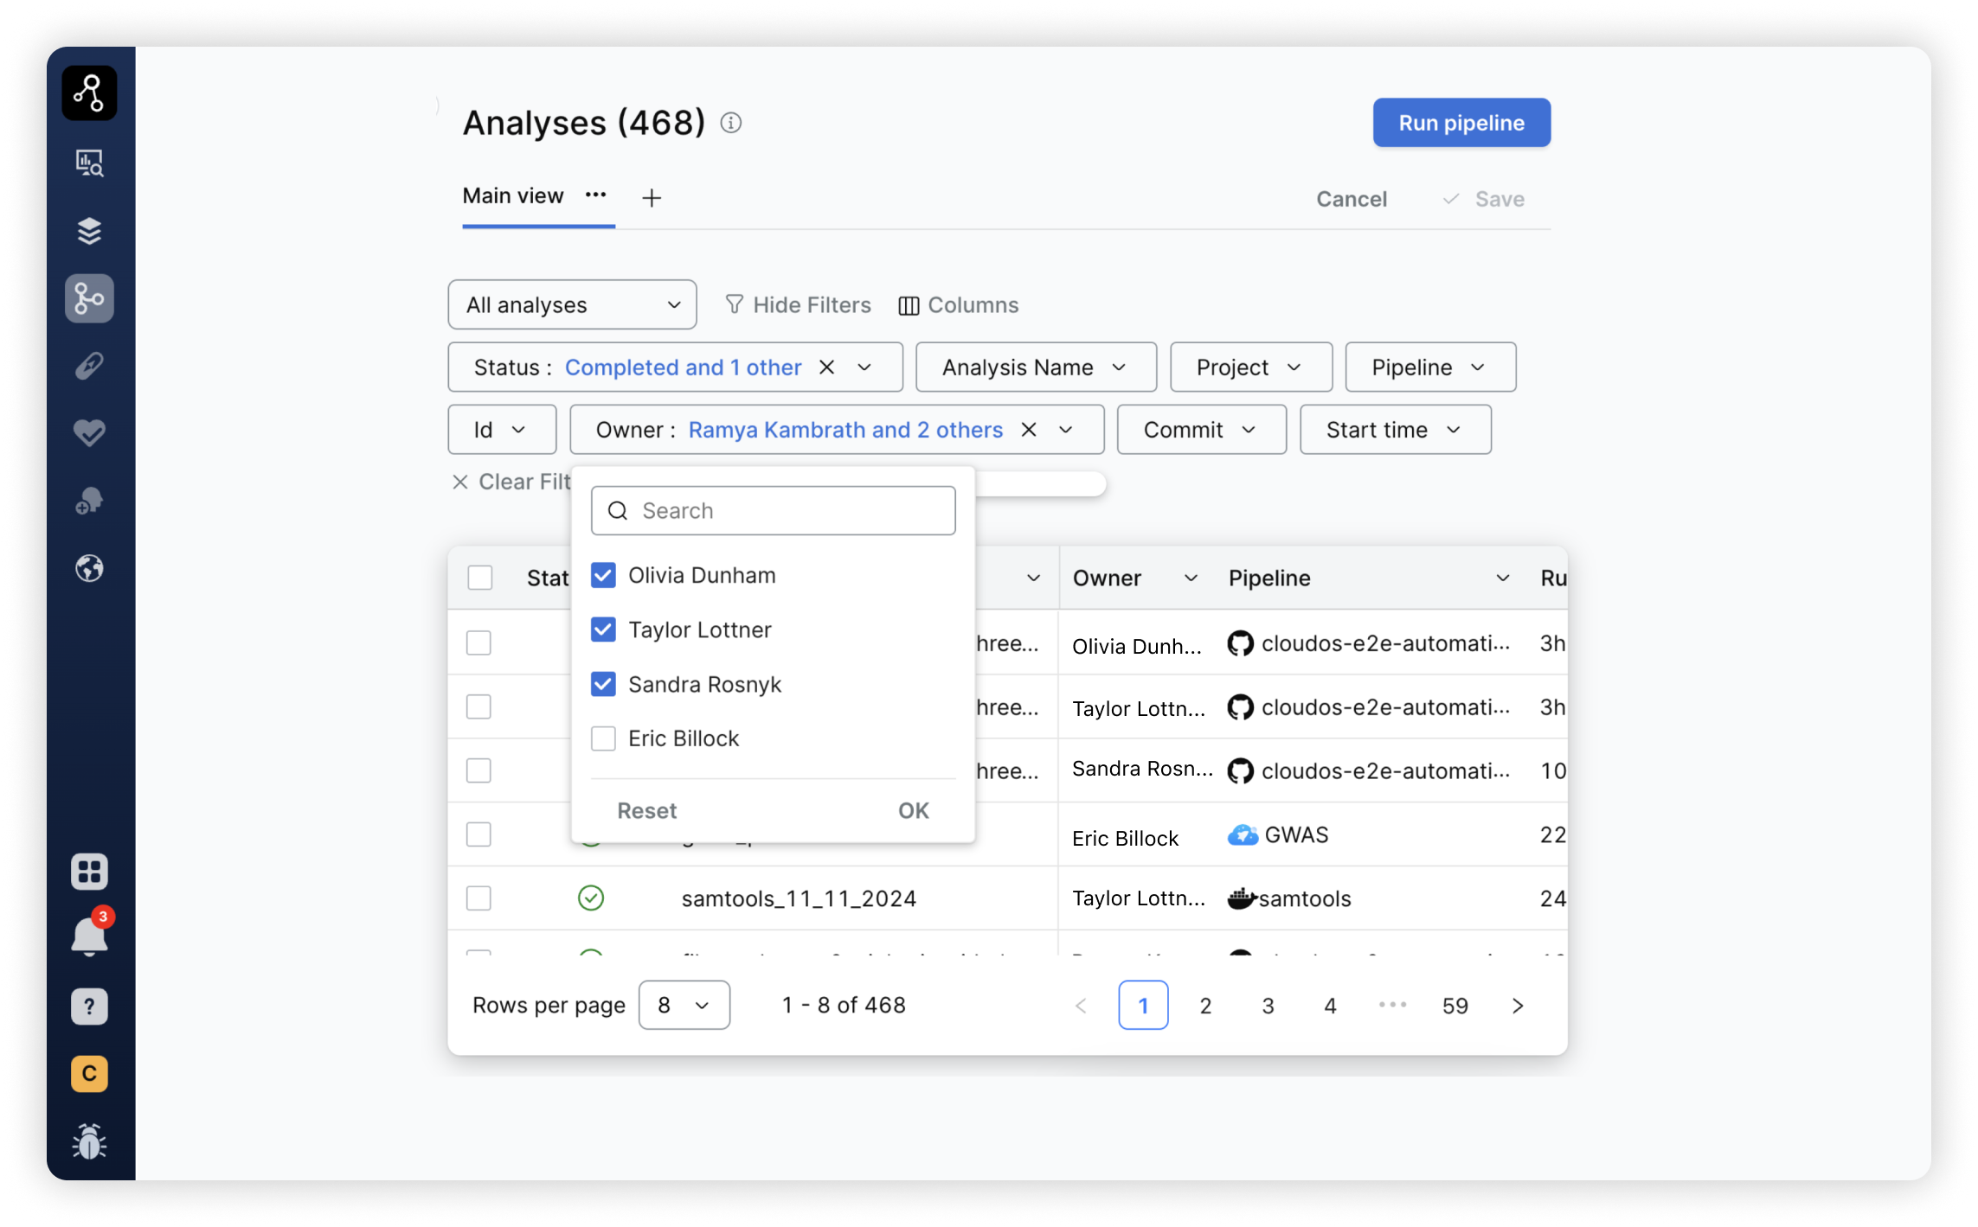Viewport: 1978px width, 1227px height.
Task: Focus the owner Search field
Action: coord(773,511)
